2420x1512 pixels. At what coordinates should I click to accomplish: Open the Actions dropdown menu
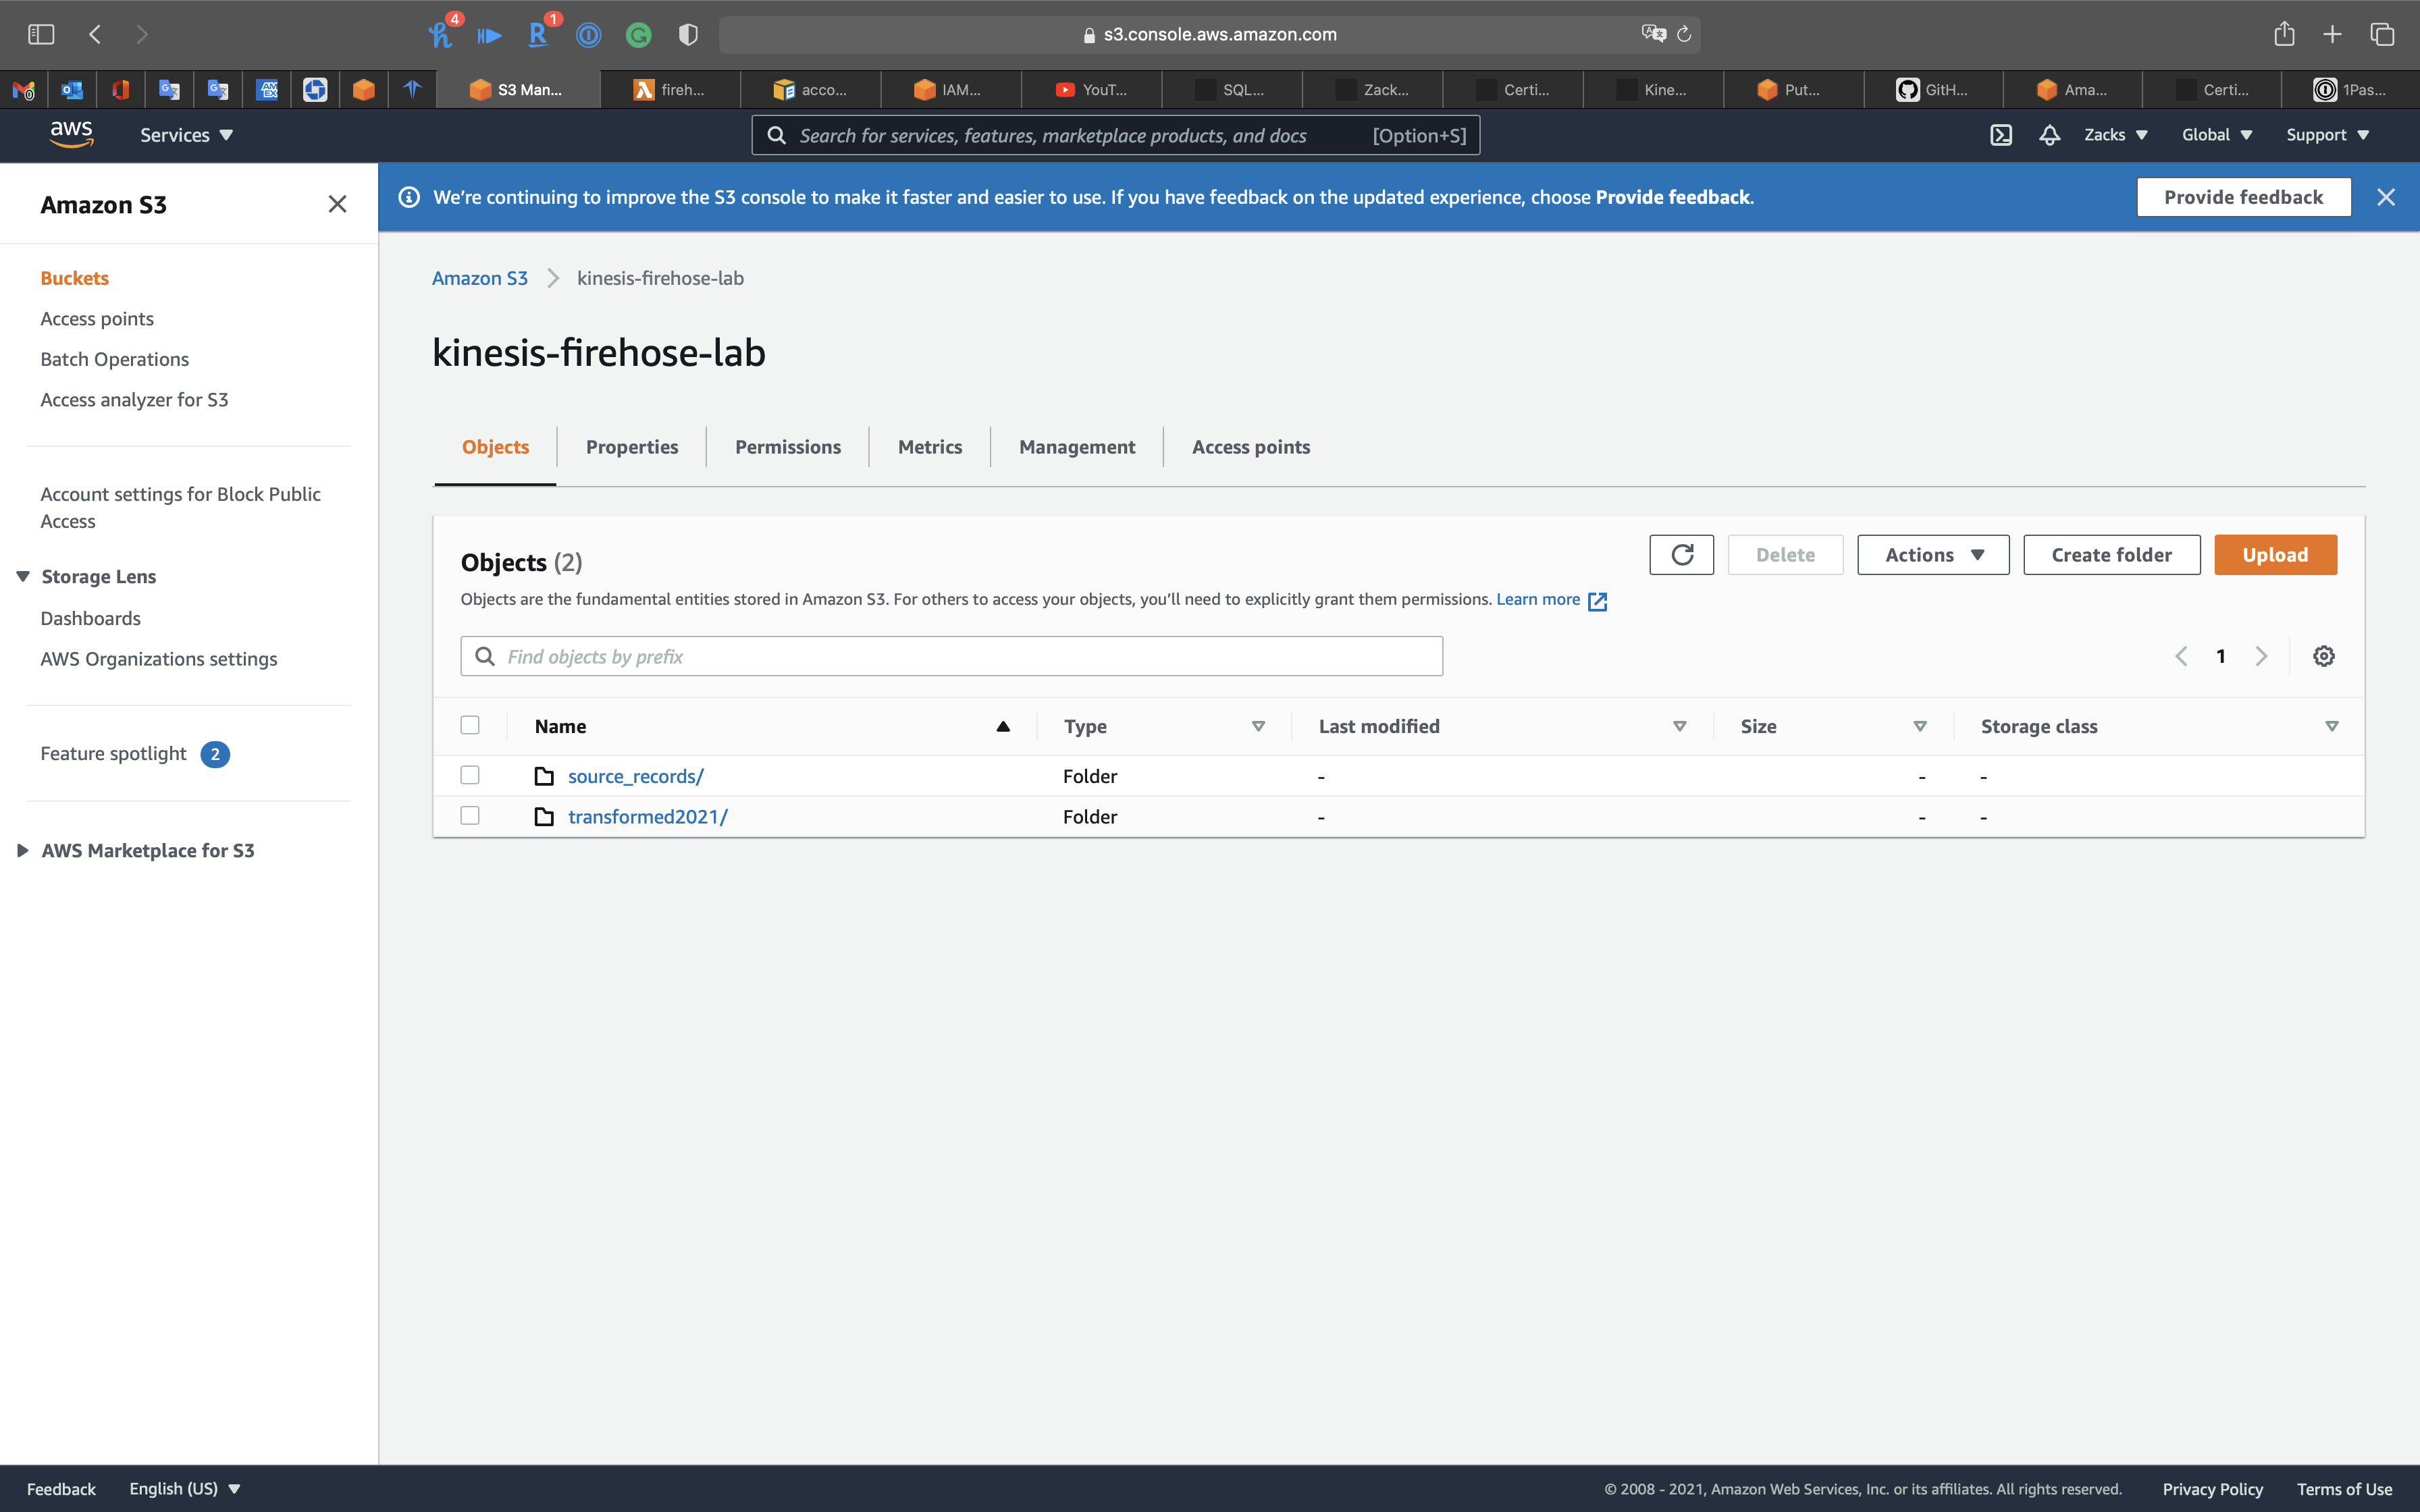1932,555
